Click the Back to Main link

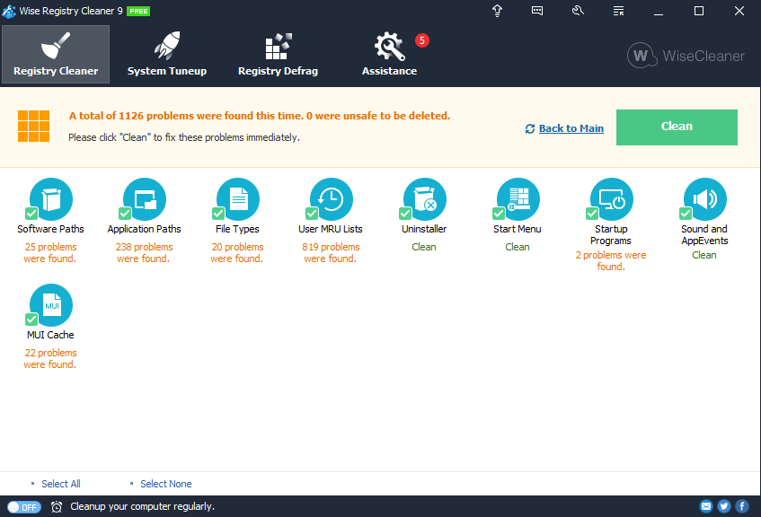(571, 128)
